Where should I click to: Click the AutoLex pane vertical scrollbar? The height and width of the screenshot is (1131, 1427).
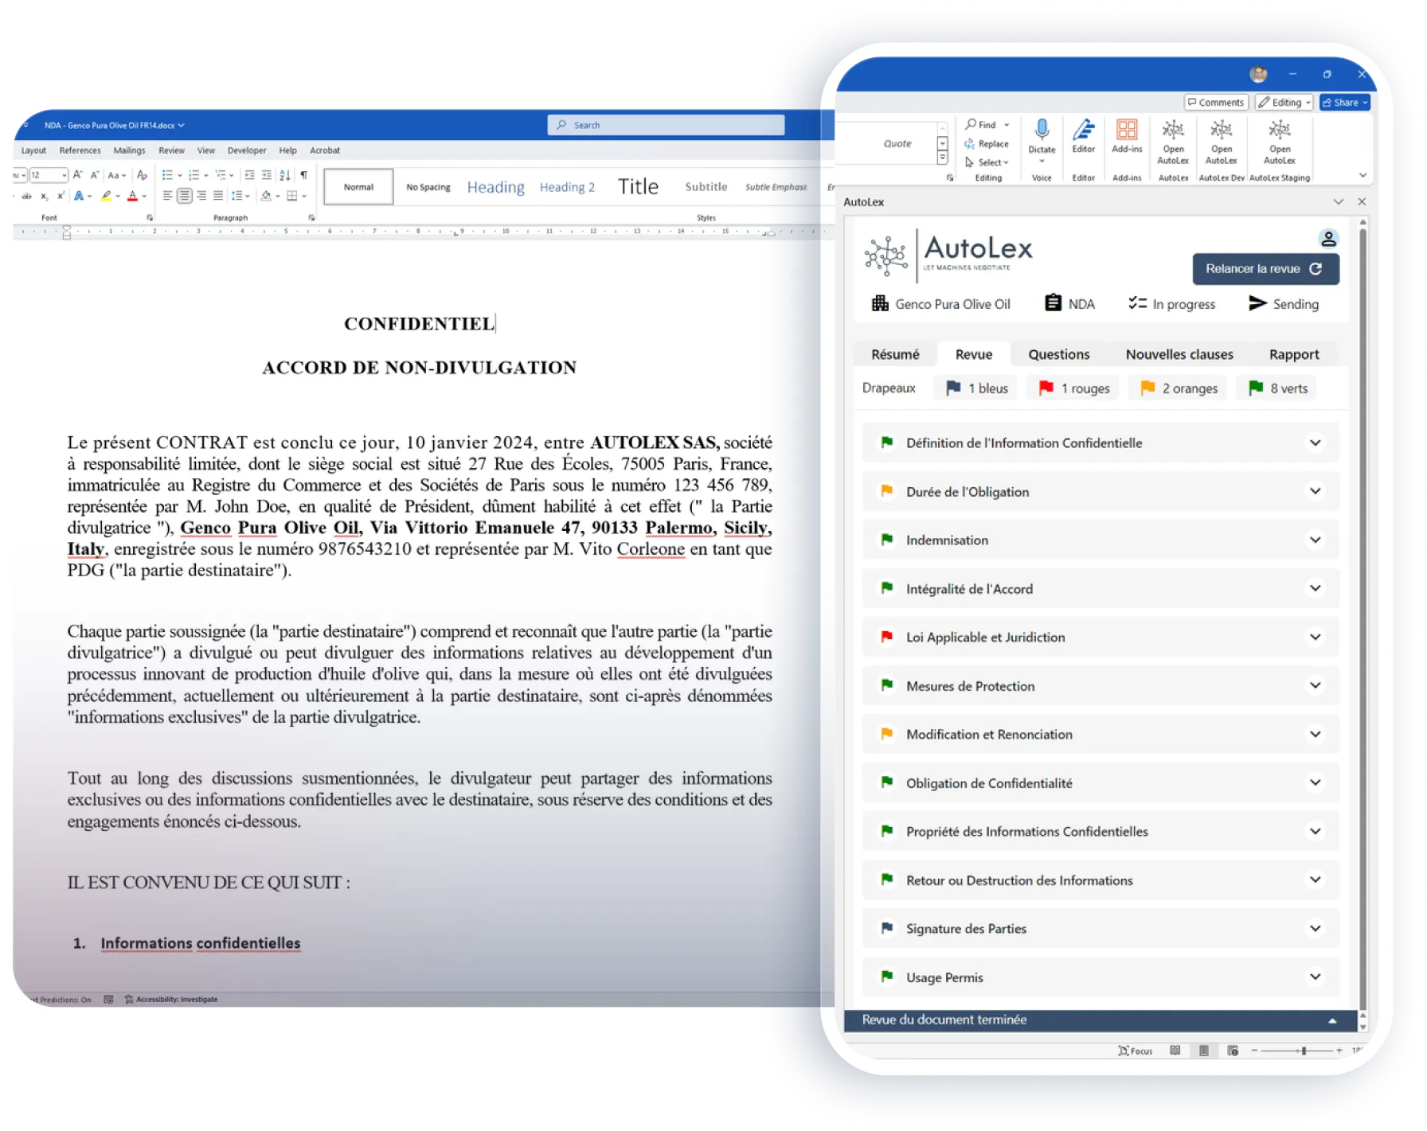point(1362,621)
